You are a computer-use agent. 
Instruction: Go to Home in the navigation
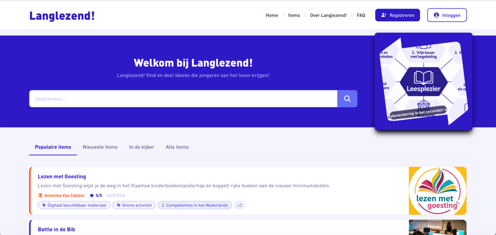tap(272, 15)
